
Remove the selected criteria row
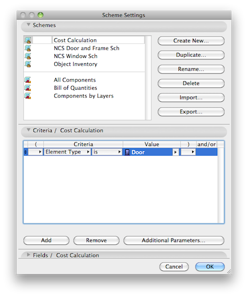click(x=96, y=240)
